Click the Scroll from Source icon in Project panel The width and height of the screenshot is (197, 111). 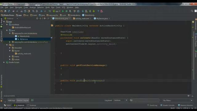(x=37, y=18)
